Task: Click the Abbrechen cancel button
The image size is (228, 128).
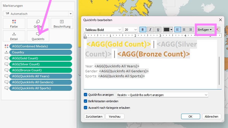Action: 212,117
